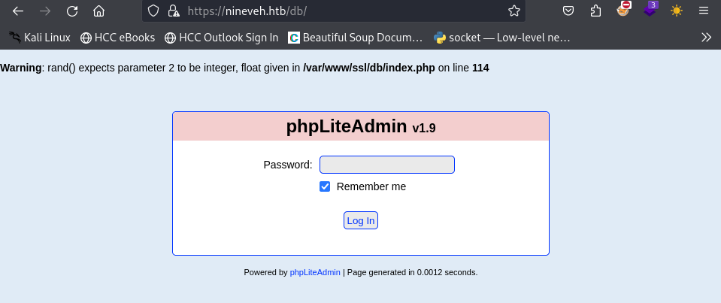
Task: Reload the current page
Action: click(72, 11)
